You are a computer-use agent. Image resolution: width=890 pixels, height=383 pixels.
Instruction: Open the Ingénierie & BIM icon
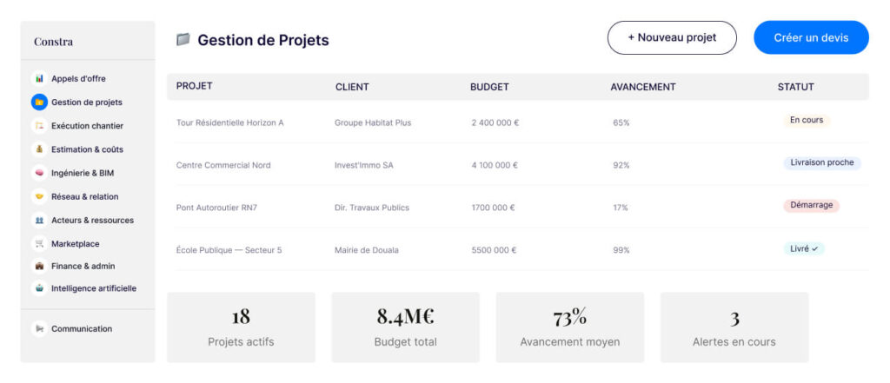tap(39, 173)
